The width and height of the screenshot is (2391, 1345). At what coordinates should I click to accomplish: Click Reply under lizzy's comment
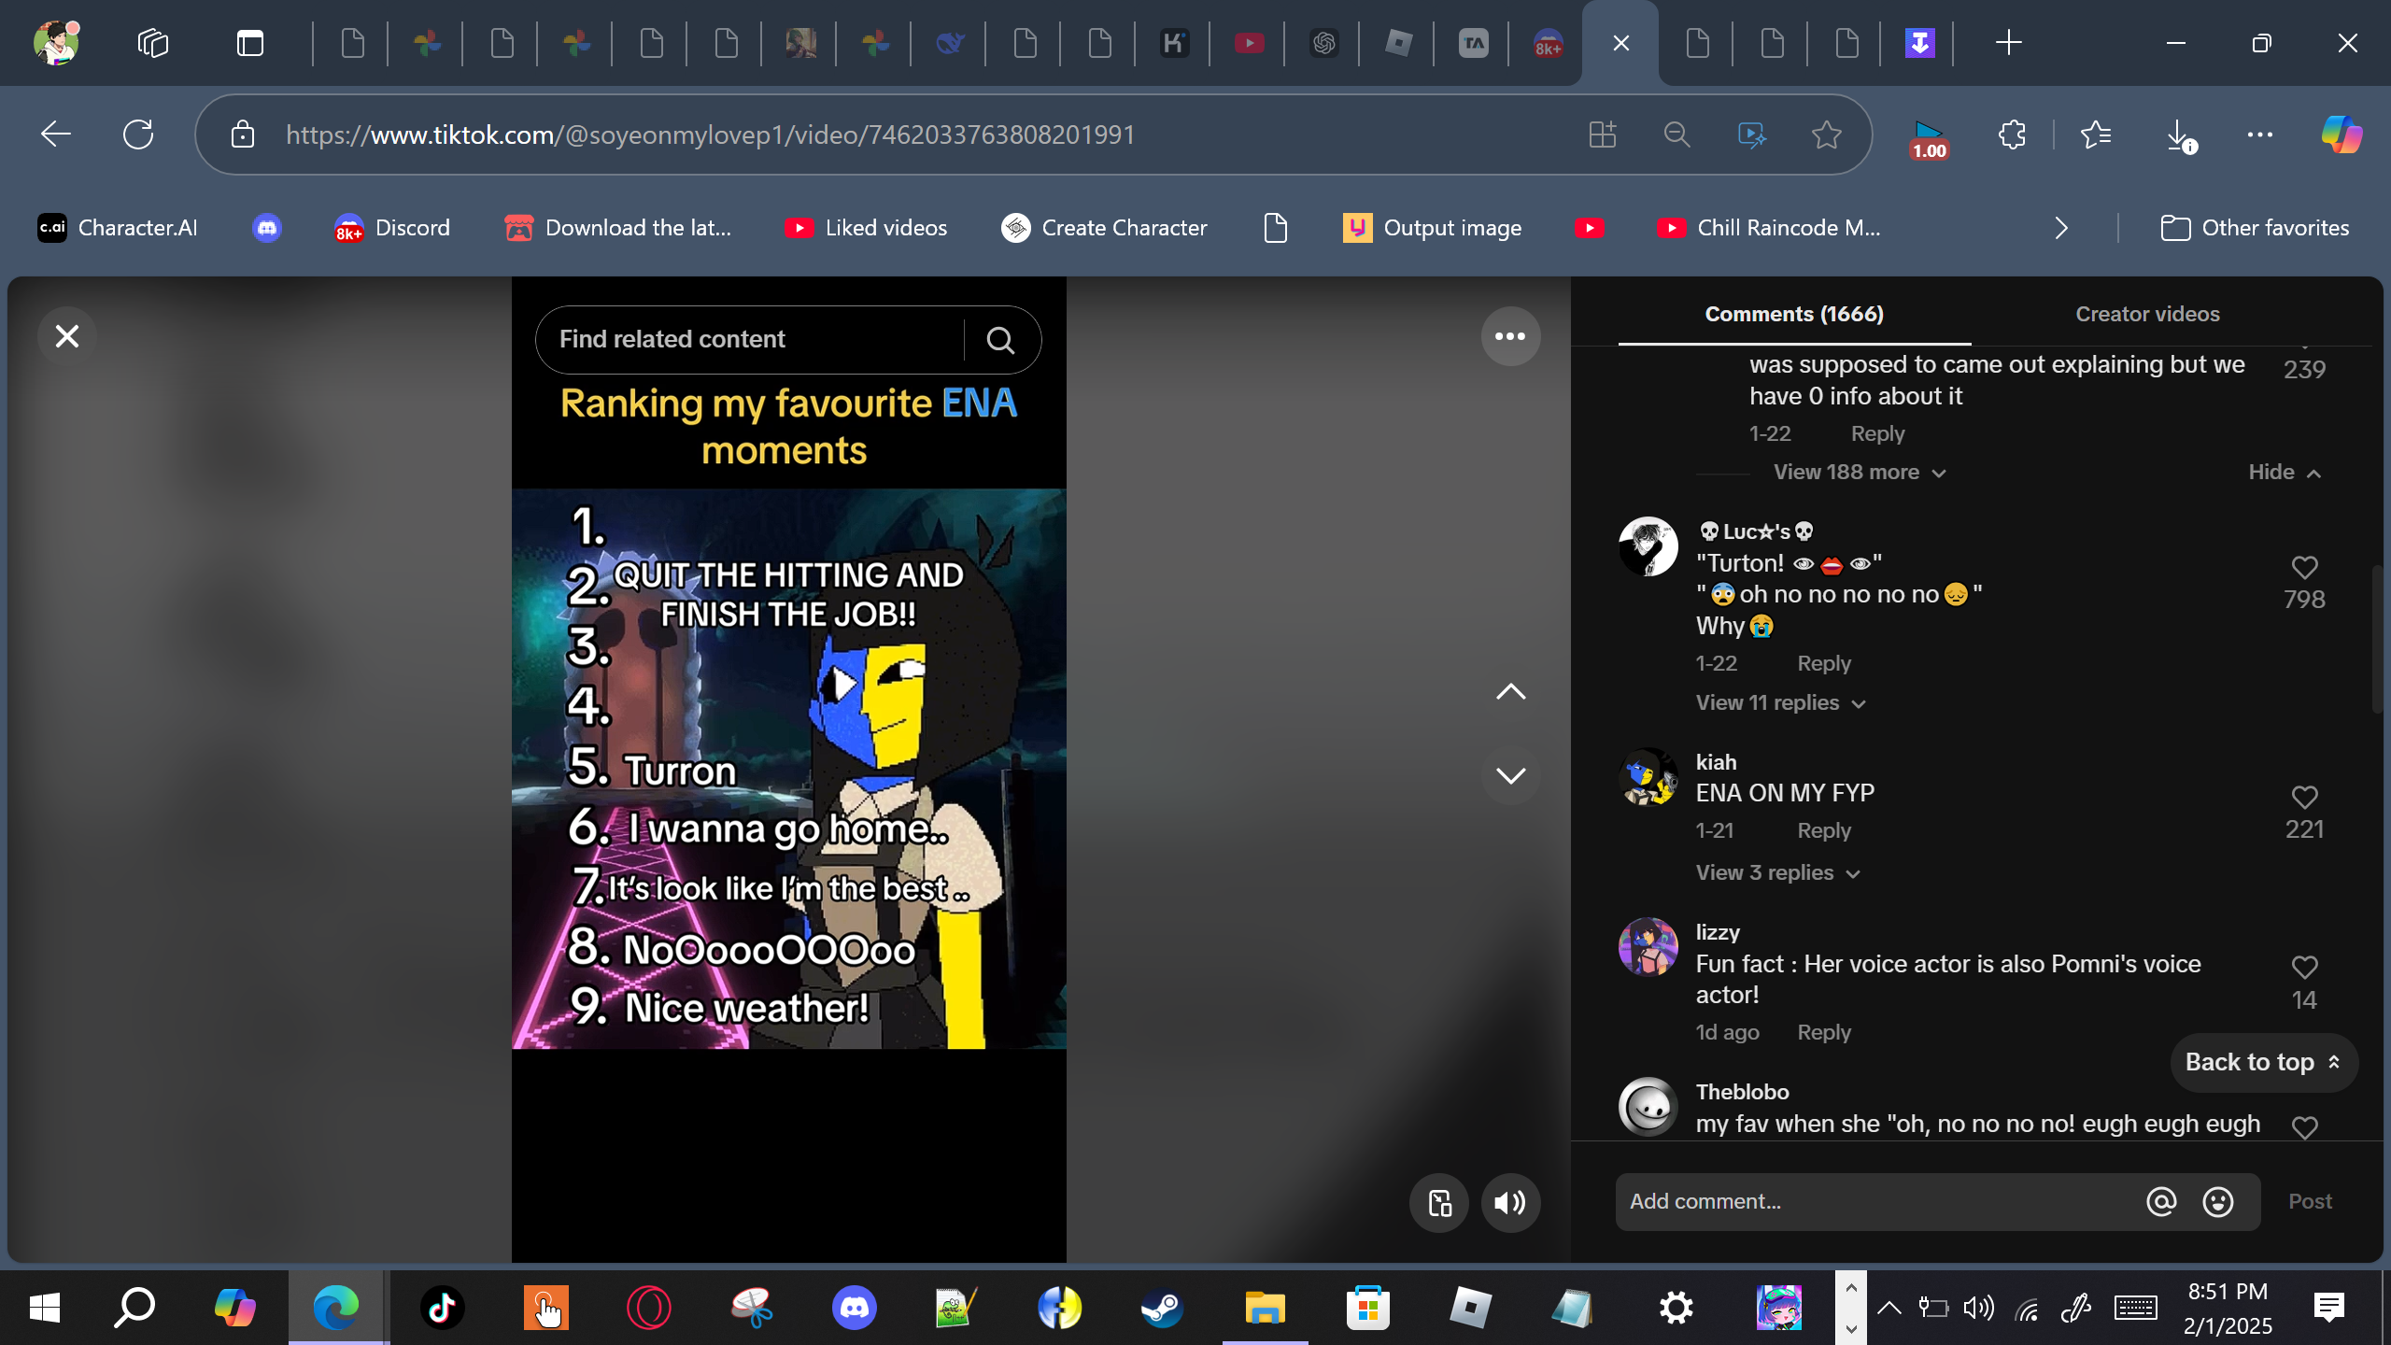(1823, 1033)
